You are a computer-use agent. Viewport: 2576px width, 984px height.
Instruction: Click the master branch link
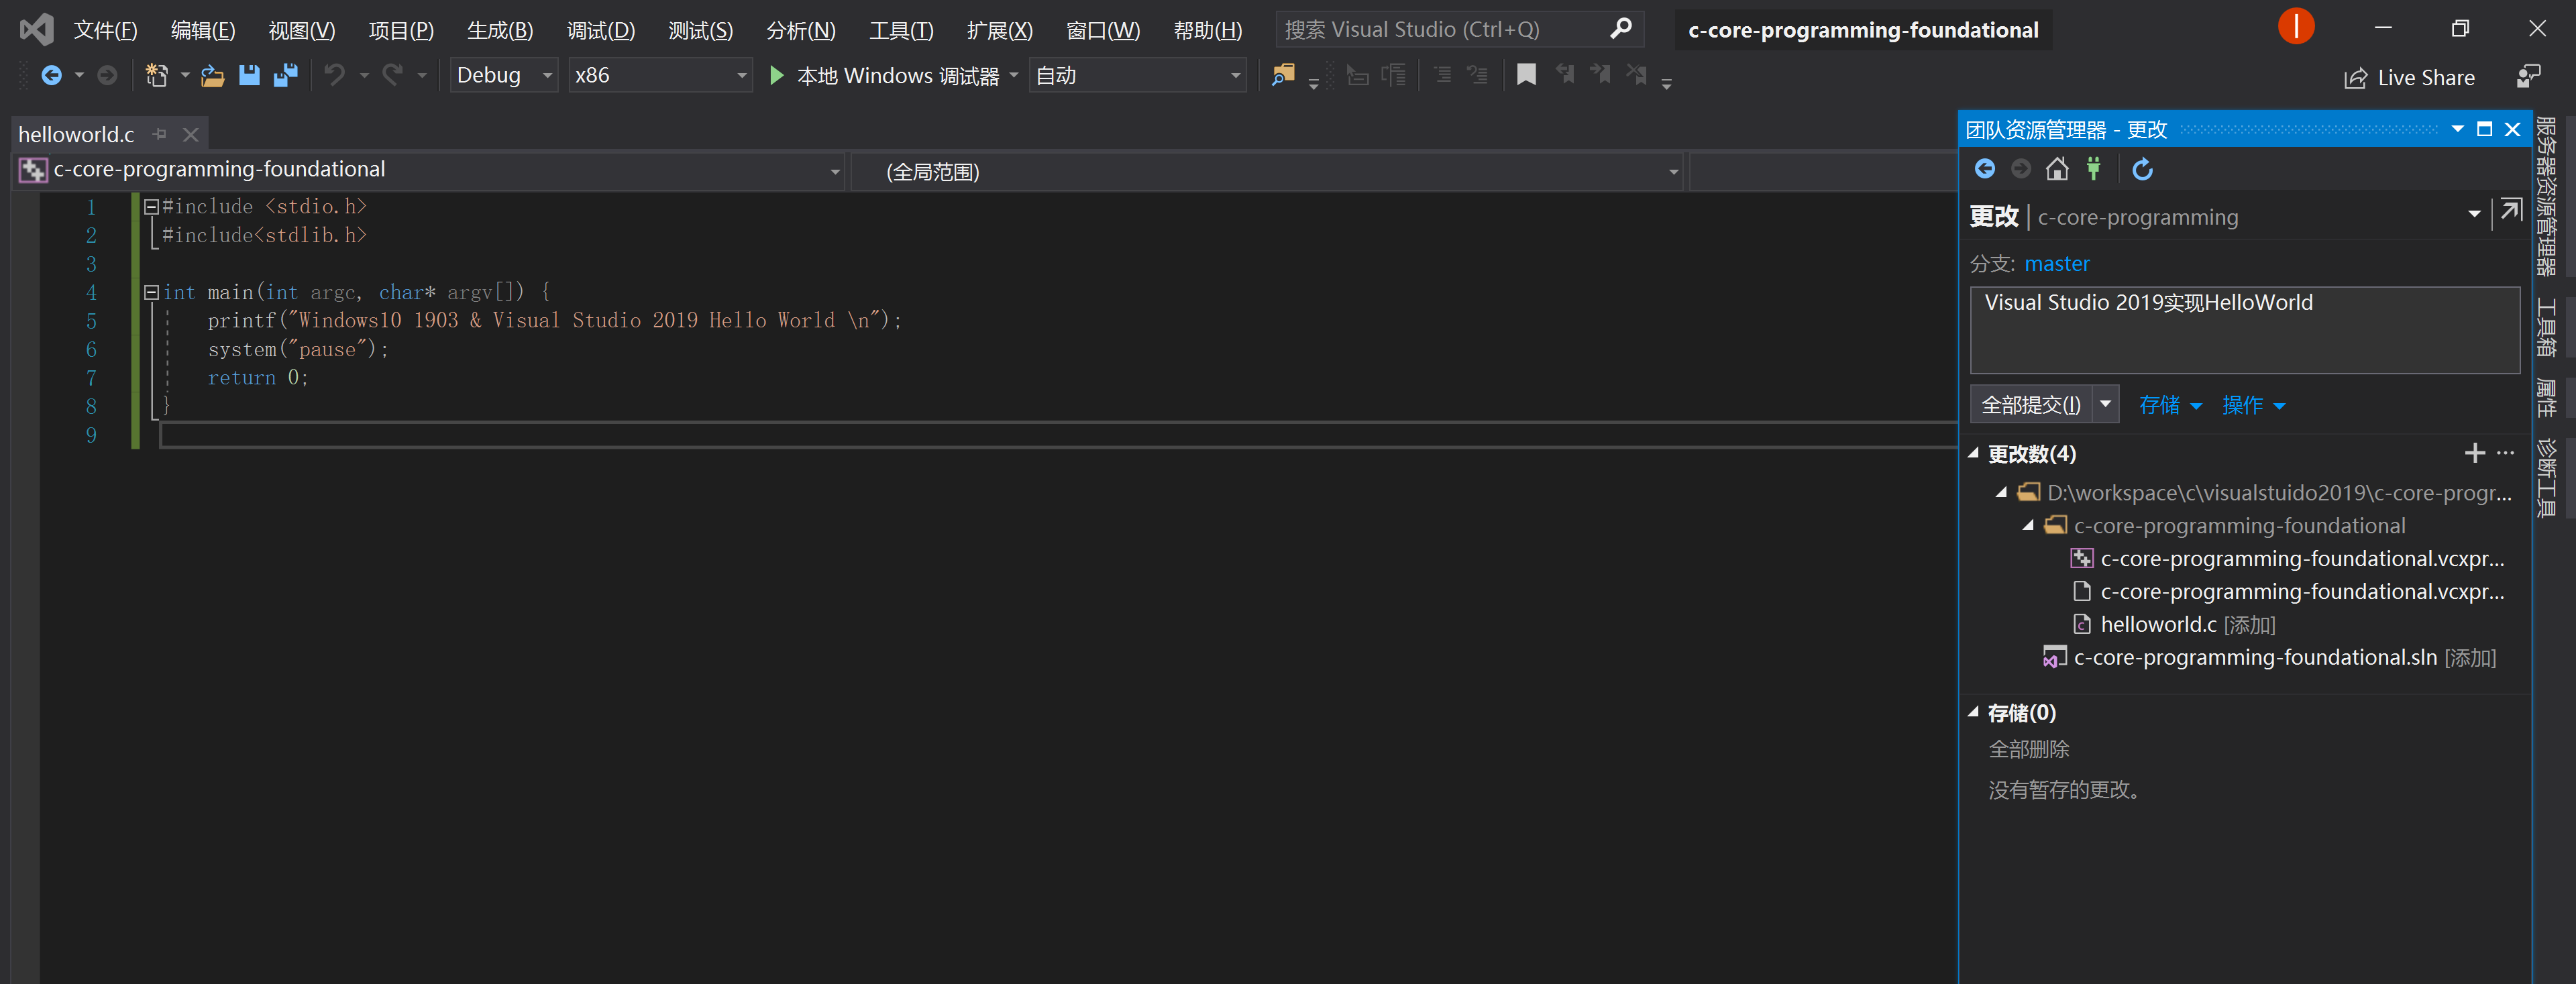pyautogui.click(x=2056, y=263)
